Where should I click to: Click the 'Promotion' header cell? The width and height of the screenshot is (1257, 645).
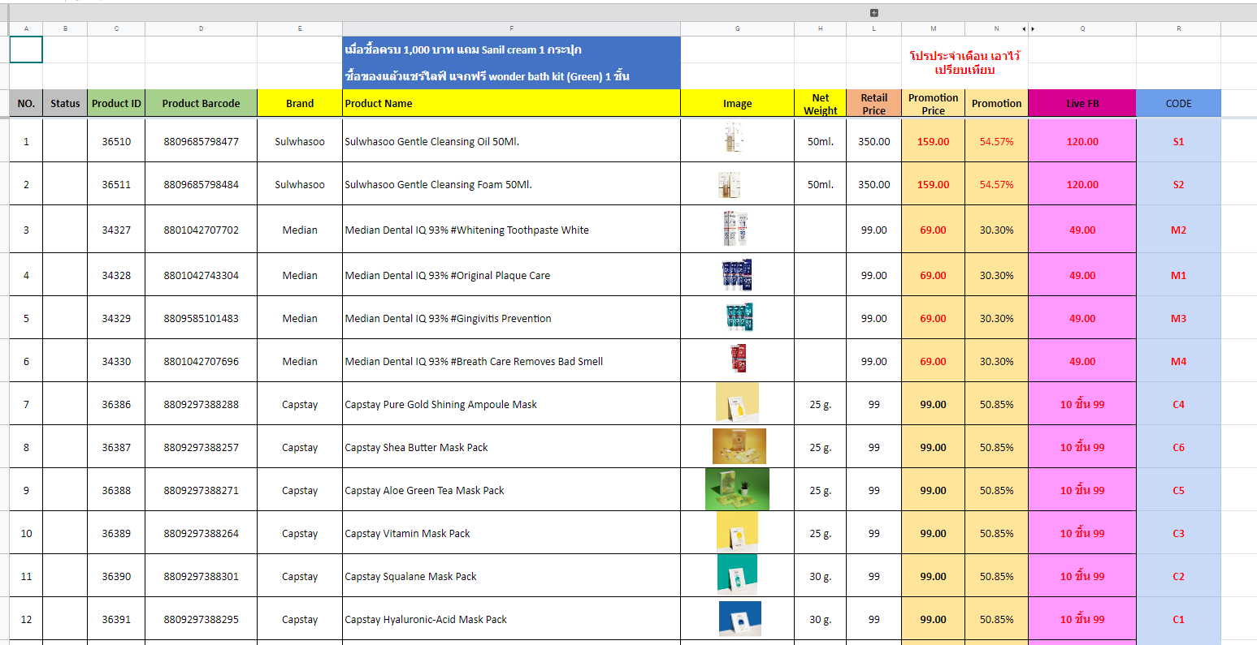tap(996, 103)
